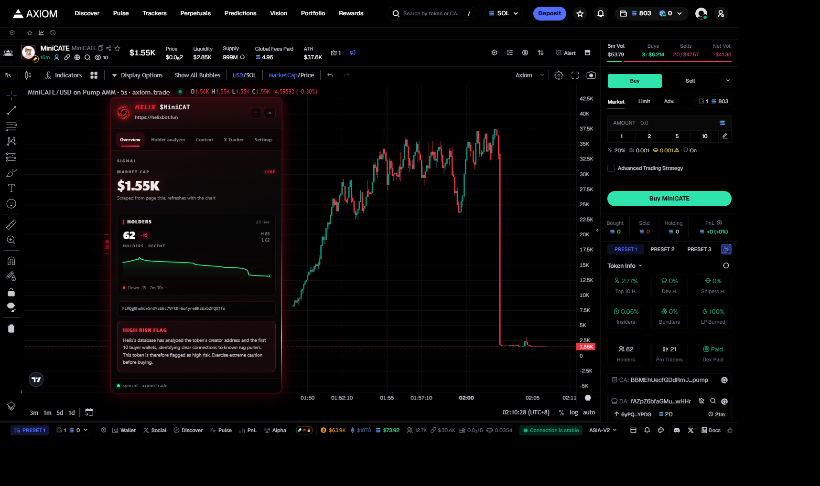Toggle Show All Bubbles on chart
The width and height of the screenshot is (820, 486).
[x=197, y=75]
